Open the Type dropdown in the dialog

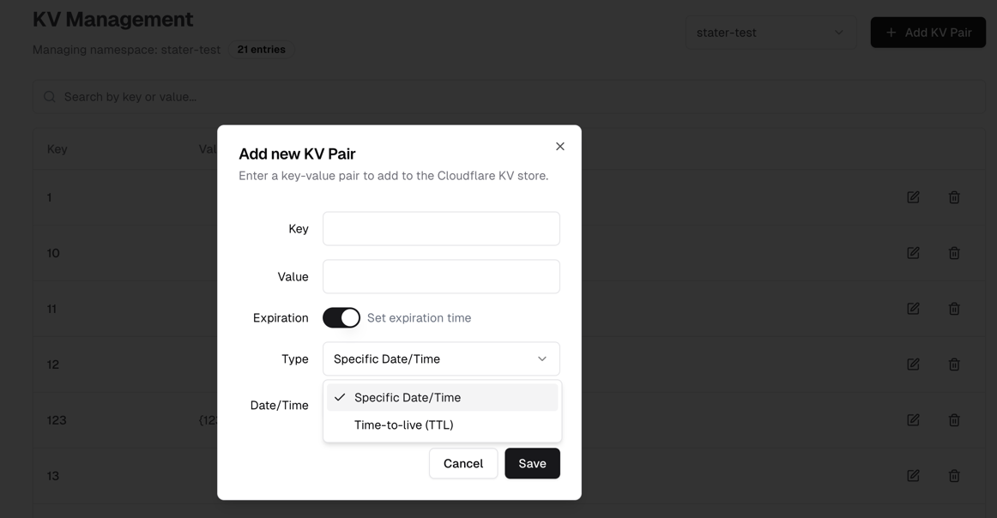coord(441,358)
